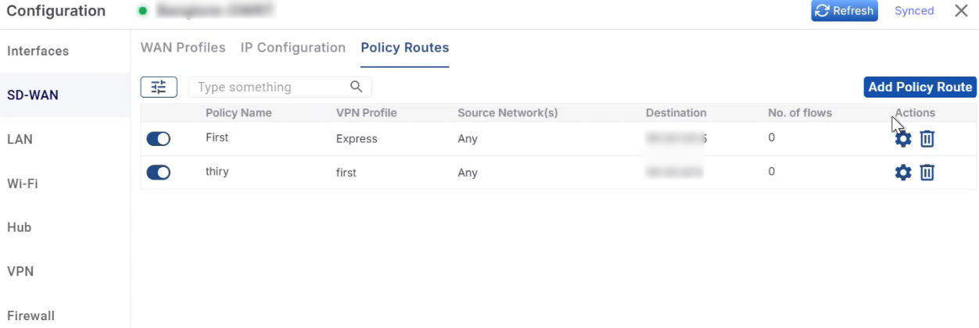Screen dimensions: 979x328
Task: Click the Source Network(s) column header
Action: [x=507, y=112]
